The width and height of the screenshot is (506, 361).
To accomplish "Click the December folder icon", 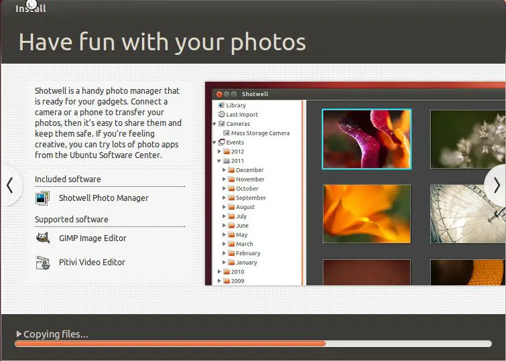I will [231, 170].
